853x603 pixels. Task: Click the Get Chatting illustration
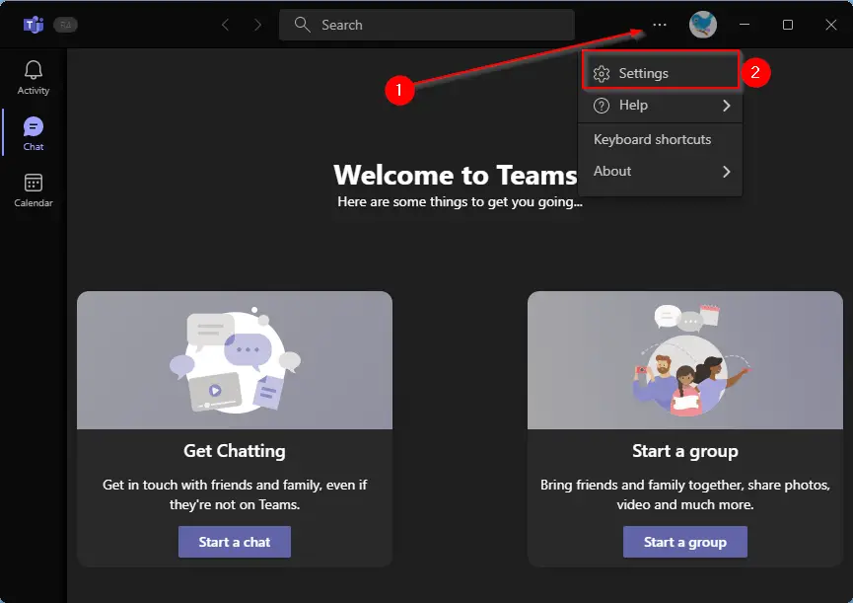point(235,360)
